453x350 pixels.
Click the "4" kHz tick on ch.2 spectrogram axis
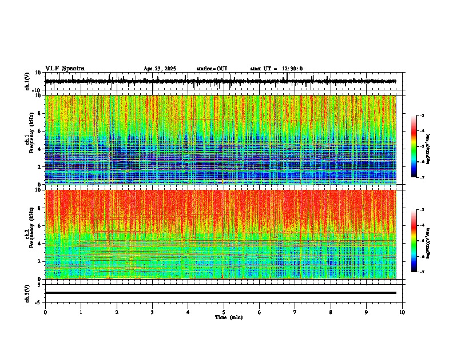click(x=40, y=244)
